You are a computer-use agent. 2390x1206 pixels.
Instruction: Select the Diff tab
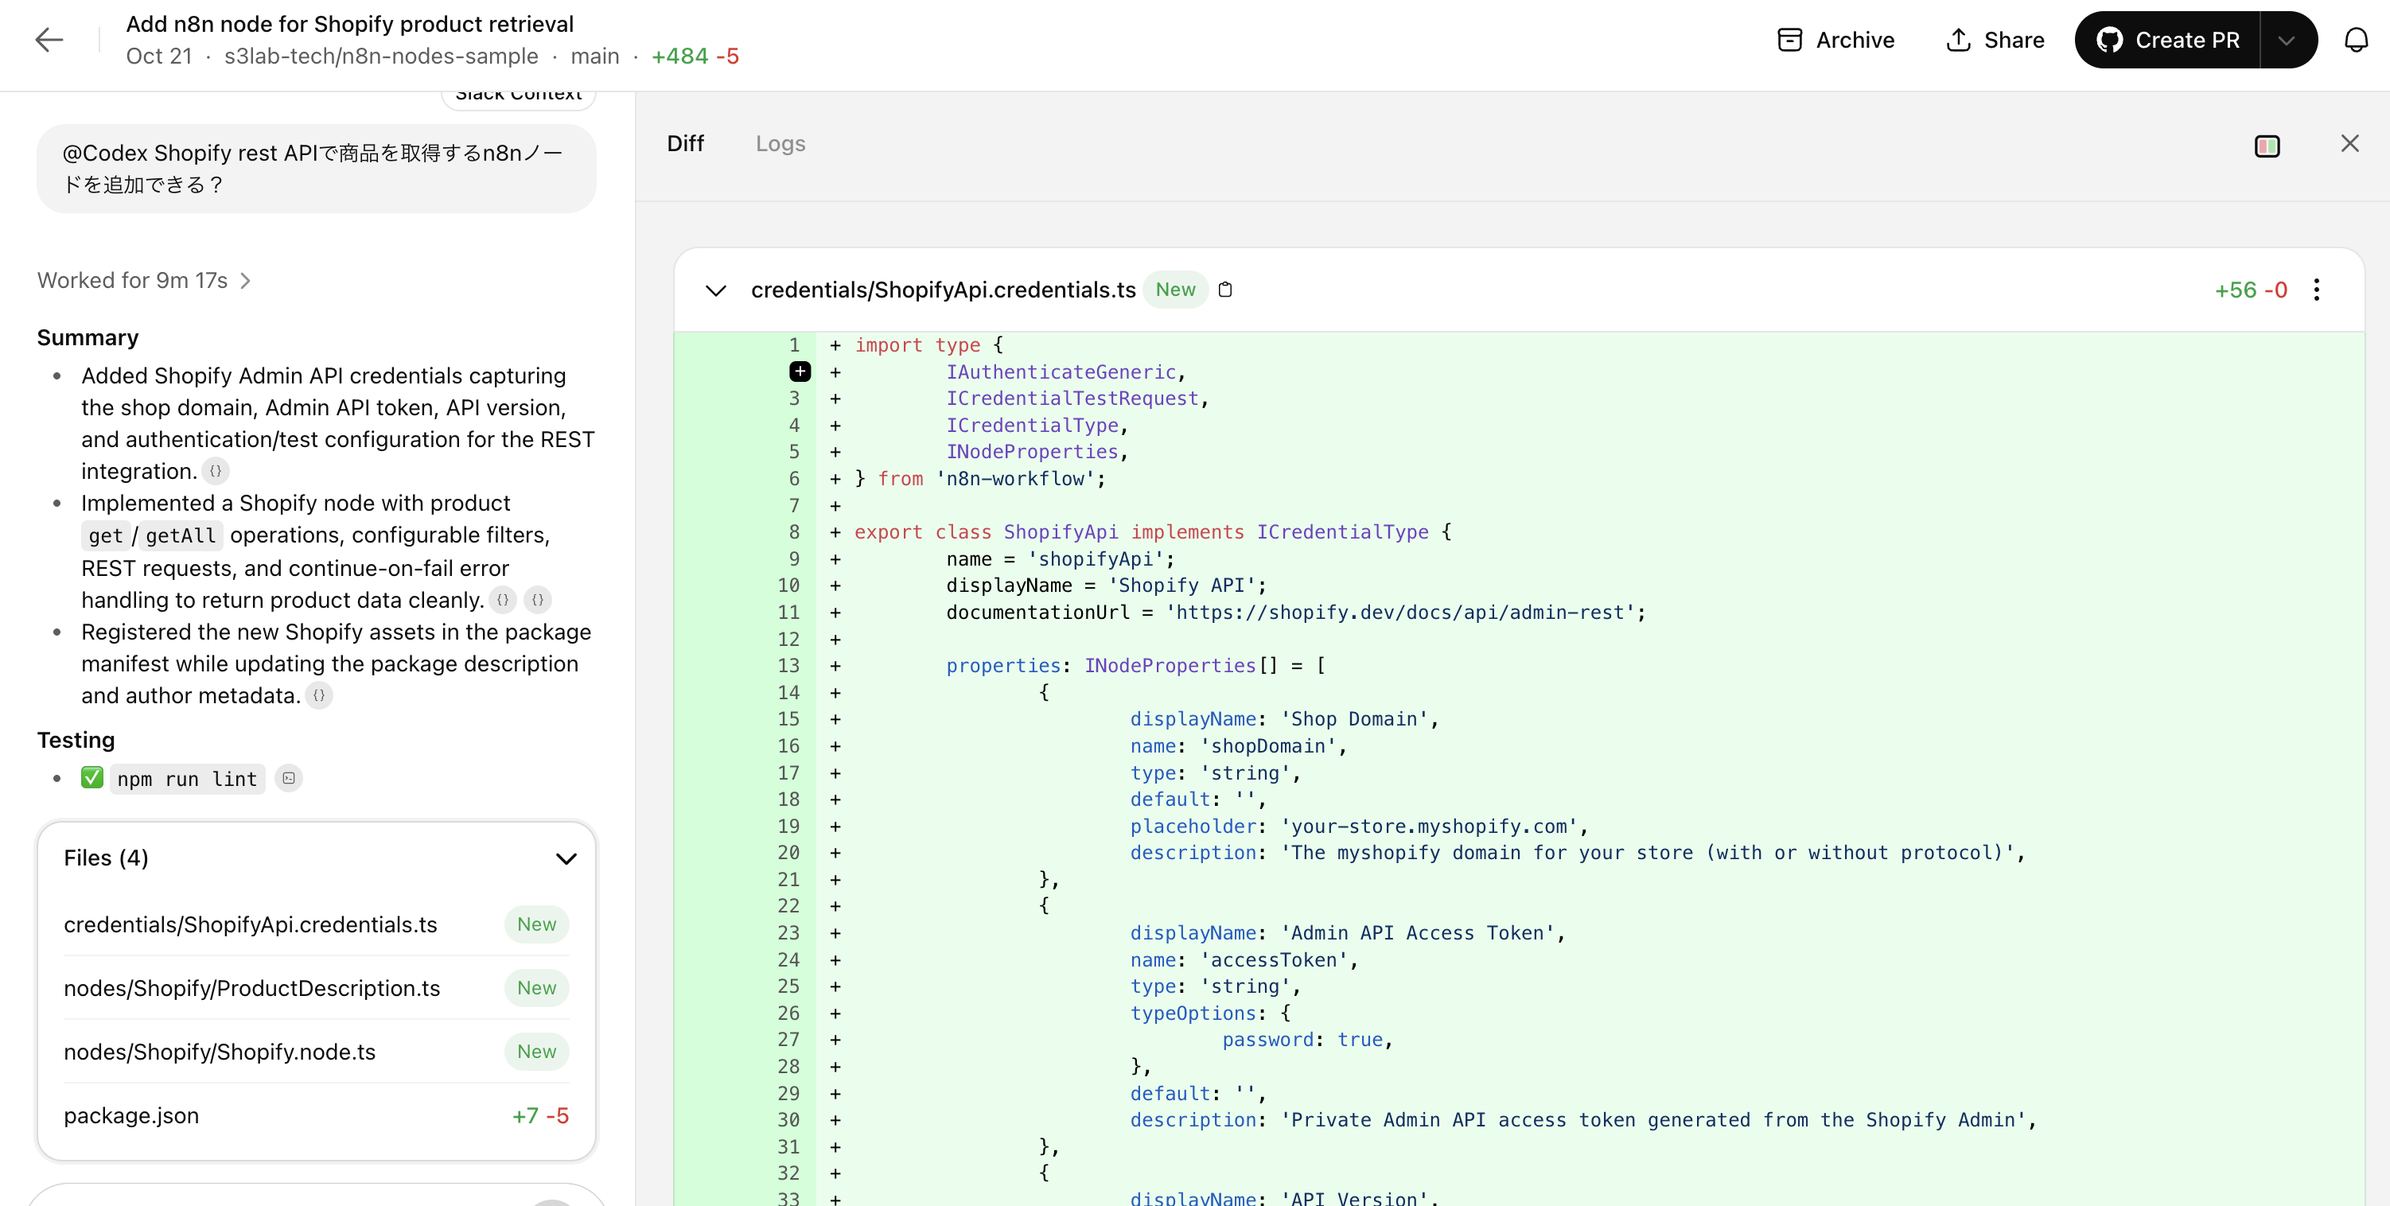pyautogui.click(x=685, y=144)
